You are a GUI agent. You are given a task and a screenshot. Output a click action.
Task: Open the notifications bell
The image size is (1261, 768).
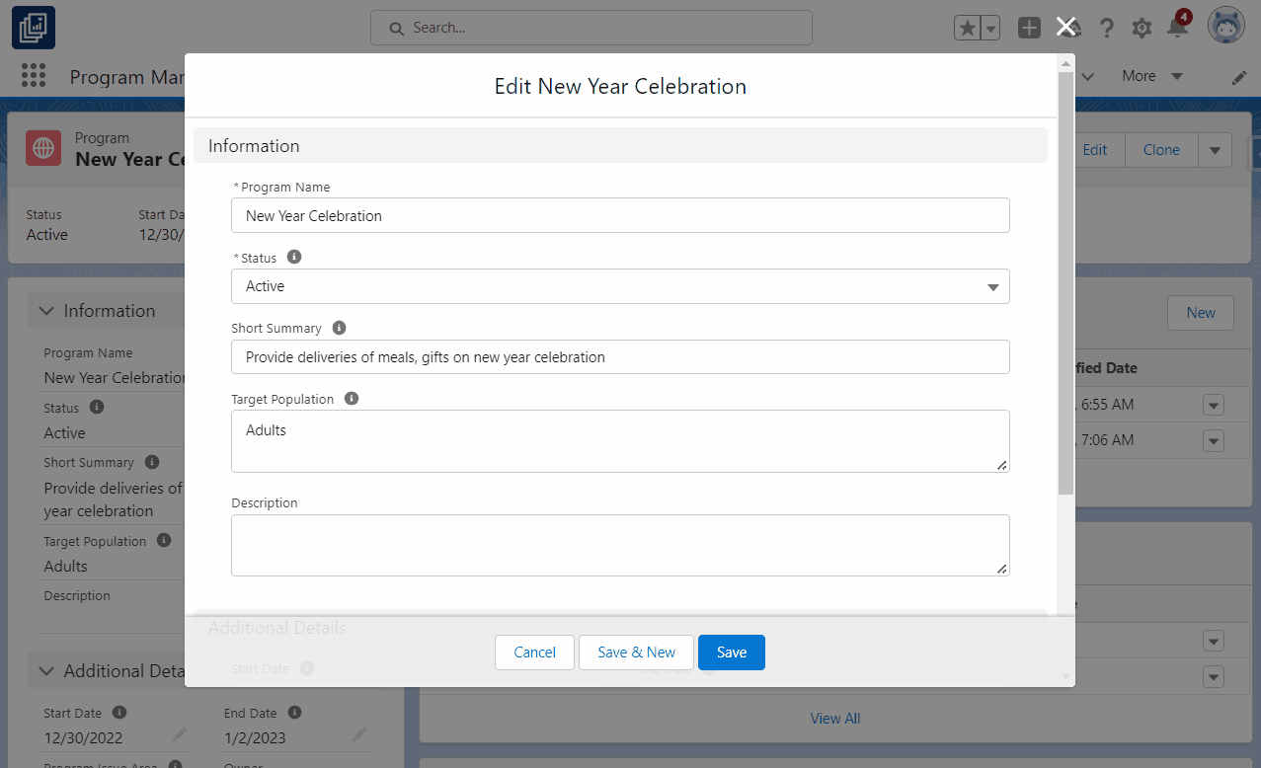pos(1176,28)
